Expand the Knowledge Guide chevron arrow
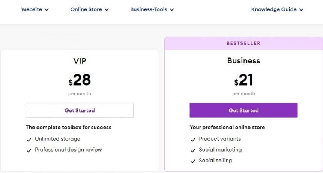The image size is (323, 173). 301,10
